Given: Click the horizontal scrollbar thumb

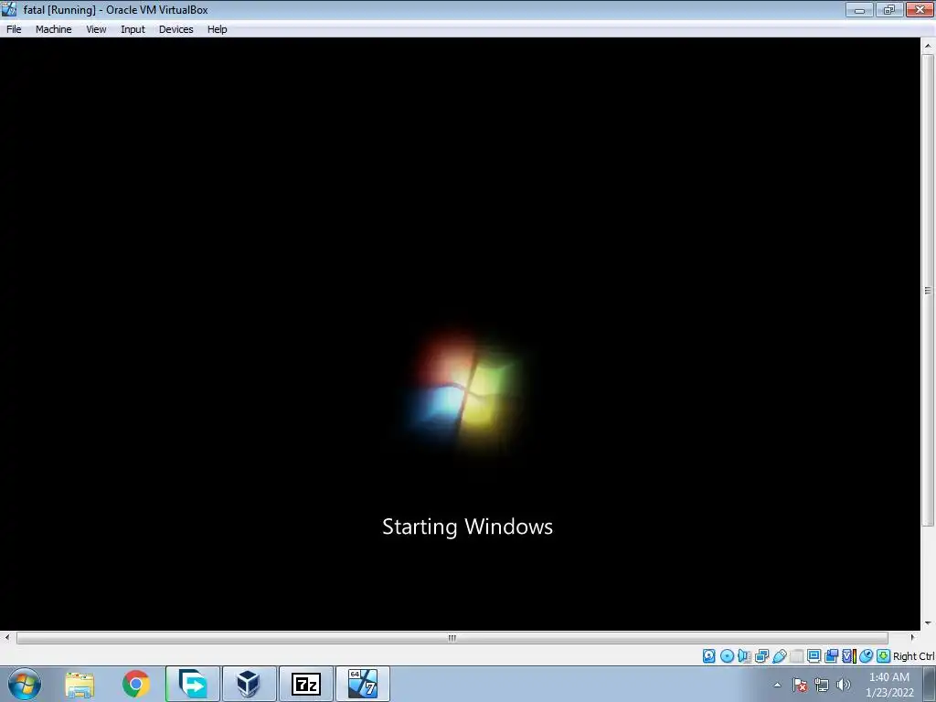Looking at the screenshot, I should click(x=452, y=637).
